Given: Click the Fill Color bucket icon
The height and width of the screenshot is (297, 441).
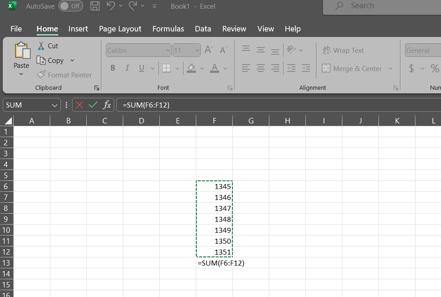Looking at the screenshot, I should pyautogui.click(x=191, y=68).
